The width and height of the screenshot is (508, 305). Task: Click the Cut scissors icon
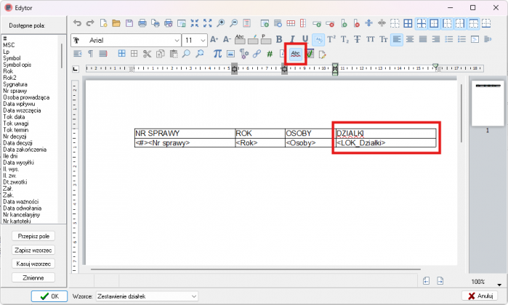pyautogui.click(x=148, y=54)
